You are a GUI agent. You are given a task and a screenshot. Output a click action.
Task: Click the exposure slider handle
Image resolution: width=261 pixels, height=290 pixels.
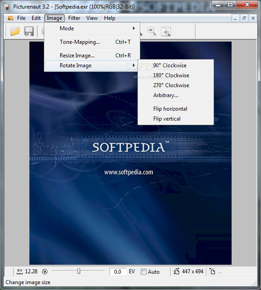point(79,271)
